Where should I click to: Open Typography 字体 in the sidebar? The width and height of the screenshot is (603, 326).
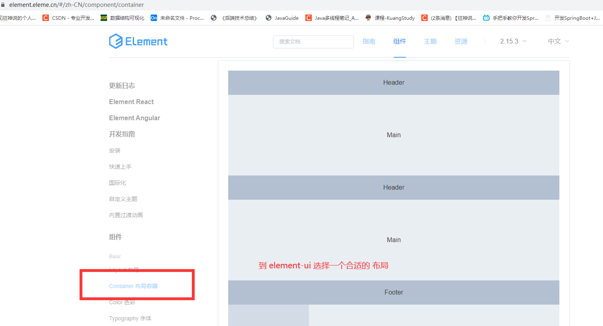(130, 318)
